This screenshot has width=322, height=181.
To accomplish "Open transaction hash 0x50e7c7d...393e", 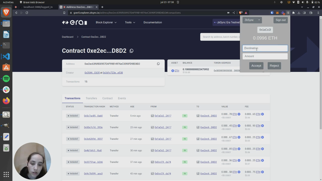I will (x=93, y=127).
